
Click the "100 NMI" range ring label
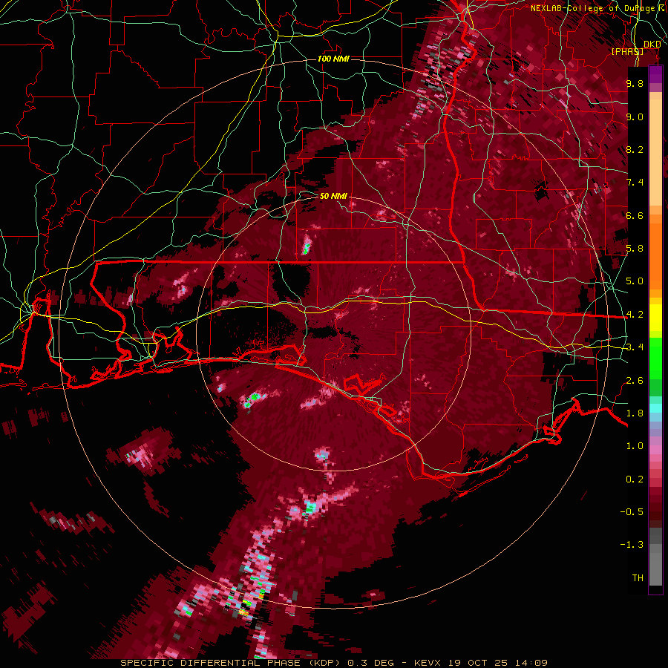[333, 59]
